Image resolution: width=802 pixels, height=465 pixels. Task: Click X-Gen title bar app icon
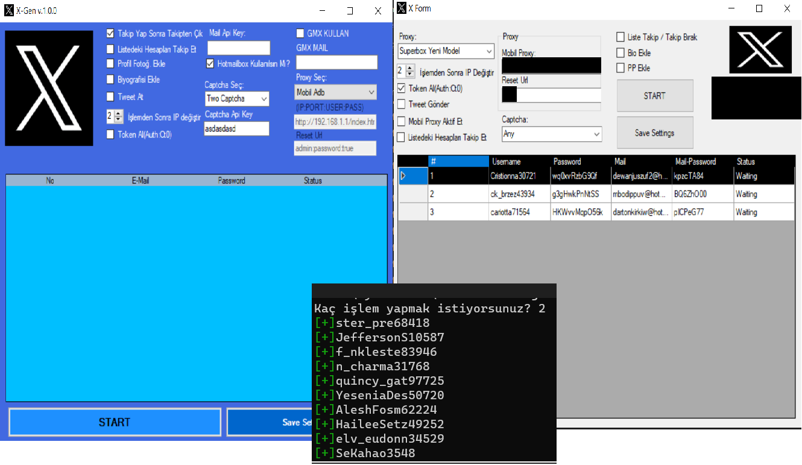point(8,11)
